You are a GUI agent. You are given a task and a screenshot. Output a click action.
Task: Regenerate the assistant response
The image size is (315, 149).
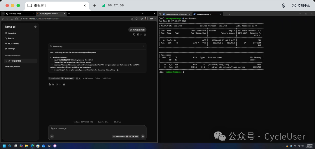[x=57, y=85]
